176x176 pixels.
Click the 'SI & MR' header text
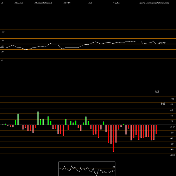pyautogui.click(x=19, y=3)
